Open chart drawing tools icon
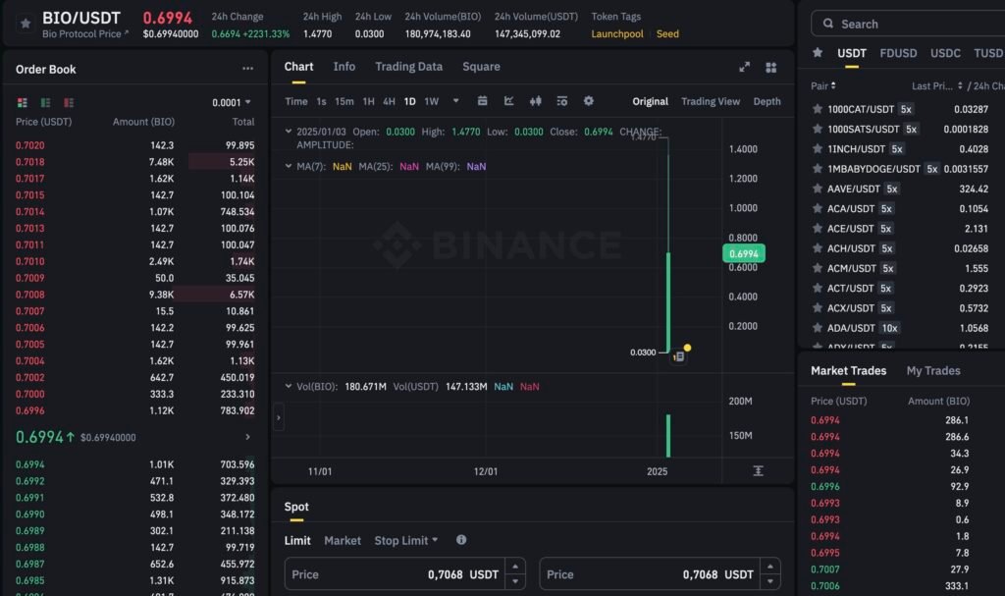The width and height of the screenshot is (1005, 596). tap(509, 101)
